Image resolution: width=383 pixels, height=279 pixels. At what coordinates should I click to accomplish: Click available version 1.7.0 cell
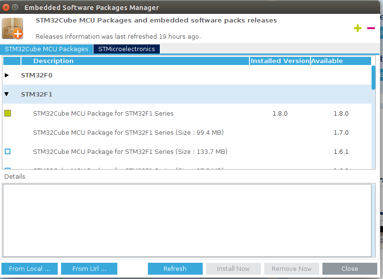click(341, 133)
